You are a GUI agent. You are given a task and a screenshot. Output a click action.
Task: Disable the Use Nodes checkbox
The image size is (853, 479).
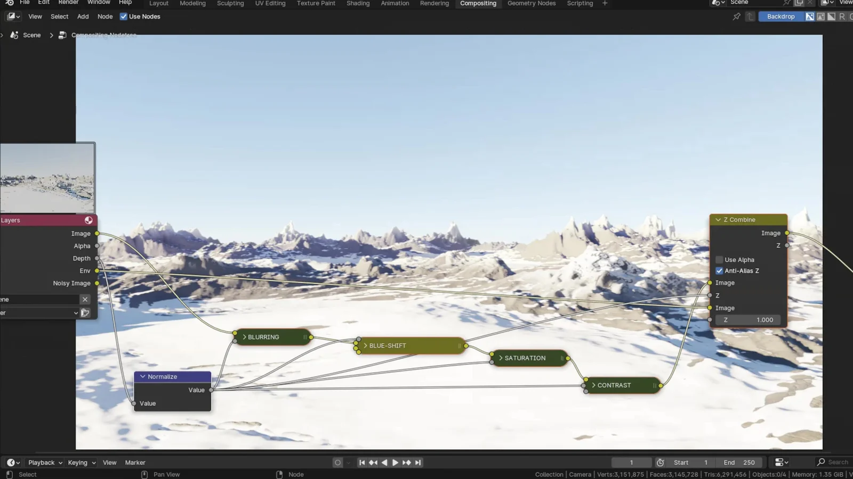(124, 16)
